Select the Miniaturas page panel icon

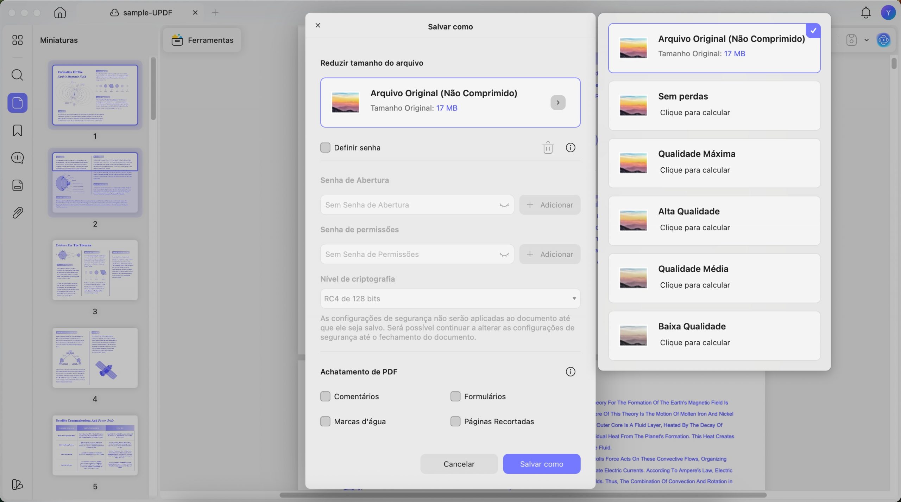(x=17, y=103)
